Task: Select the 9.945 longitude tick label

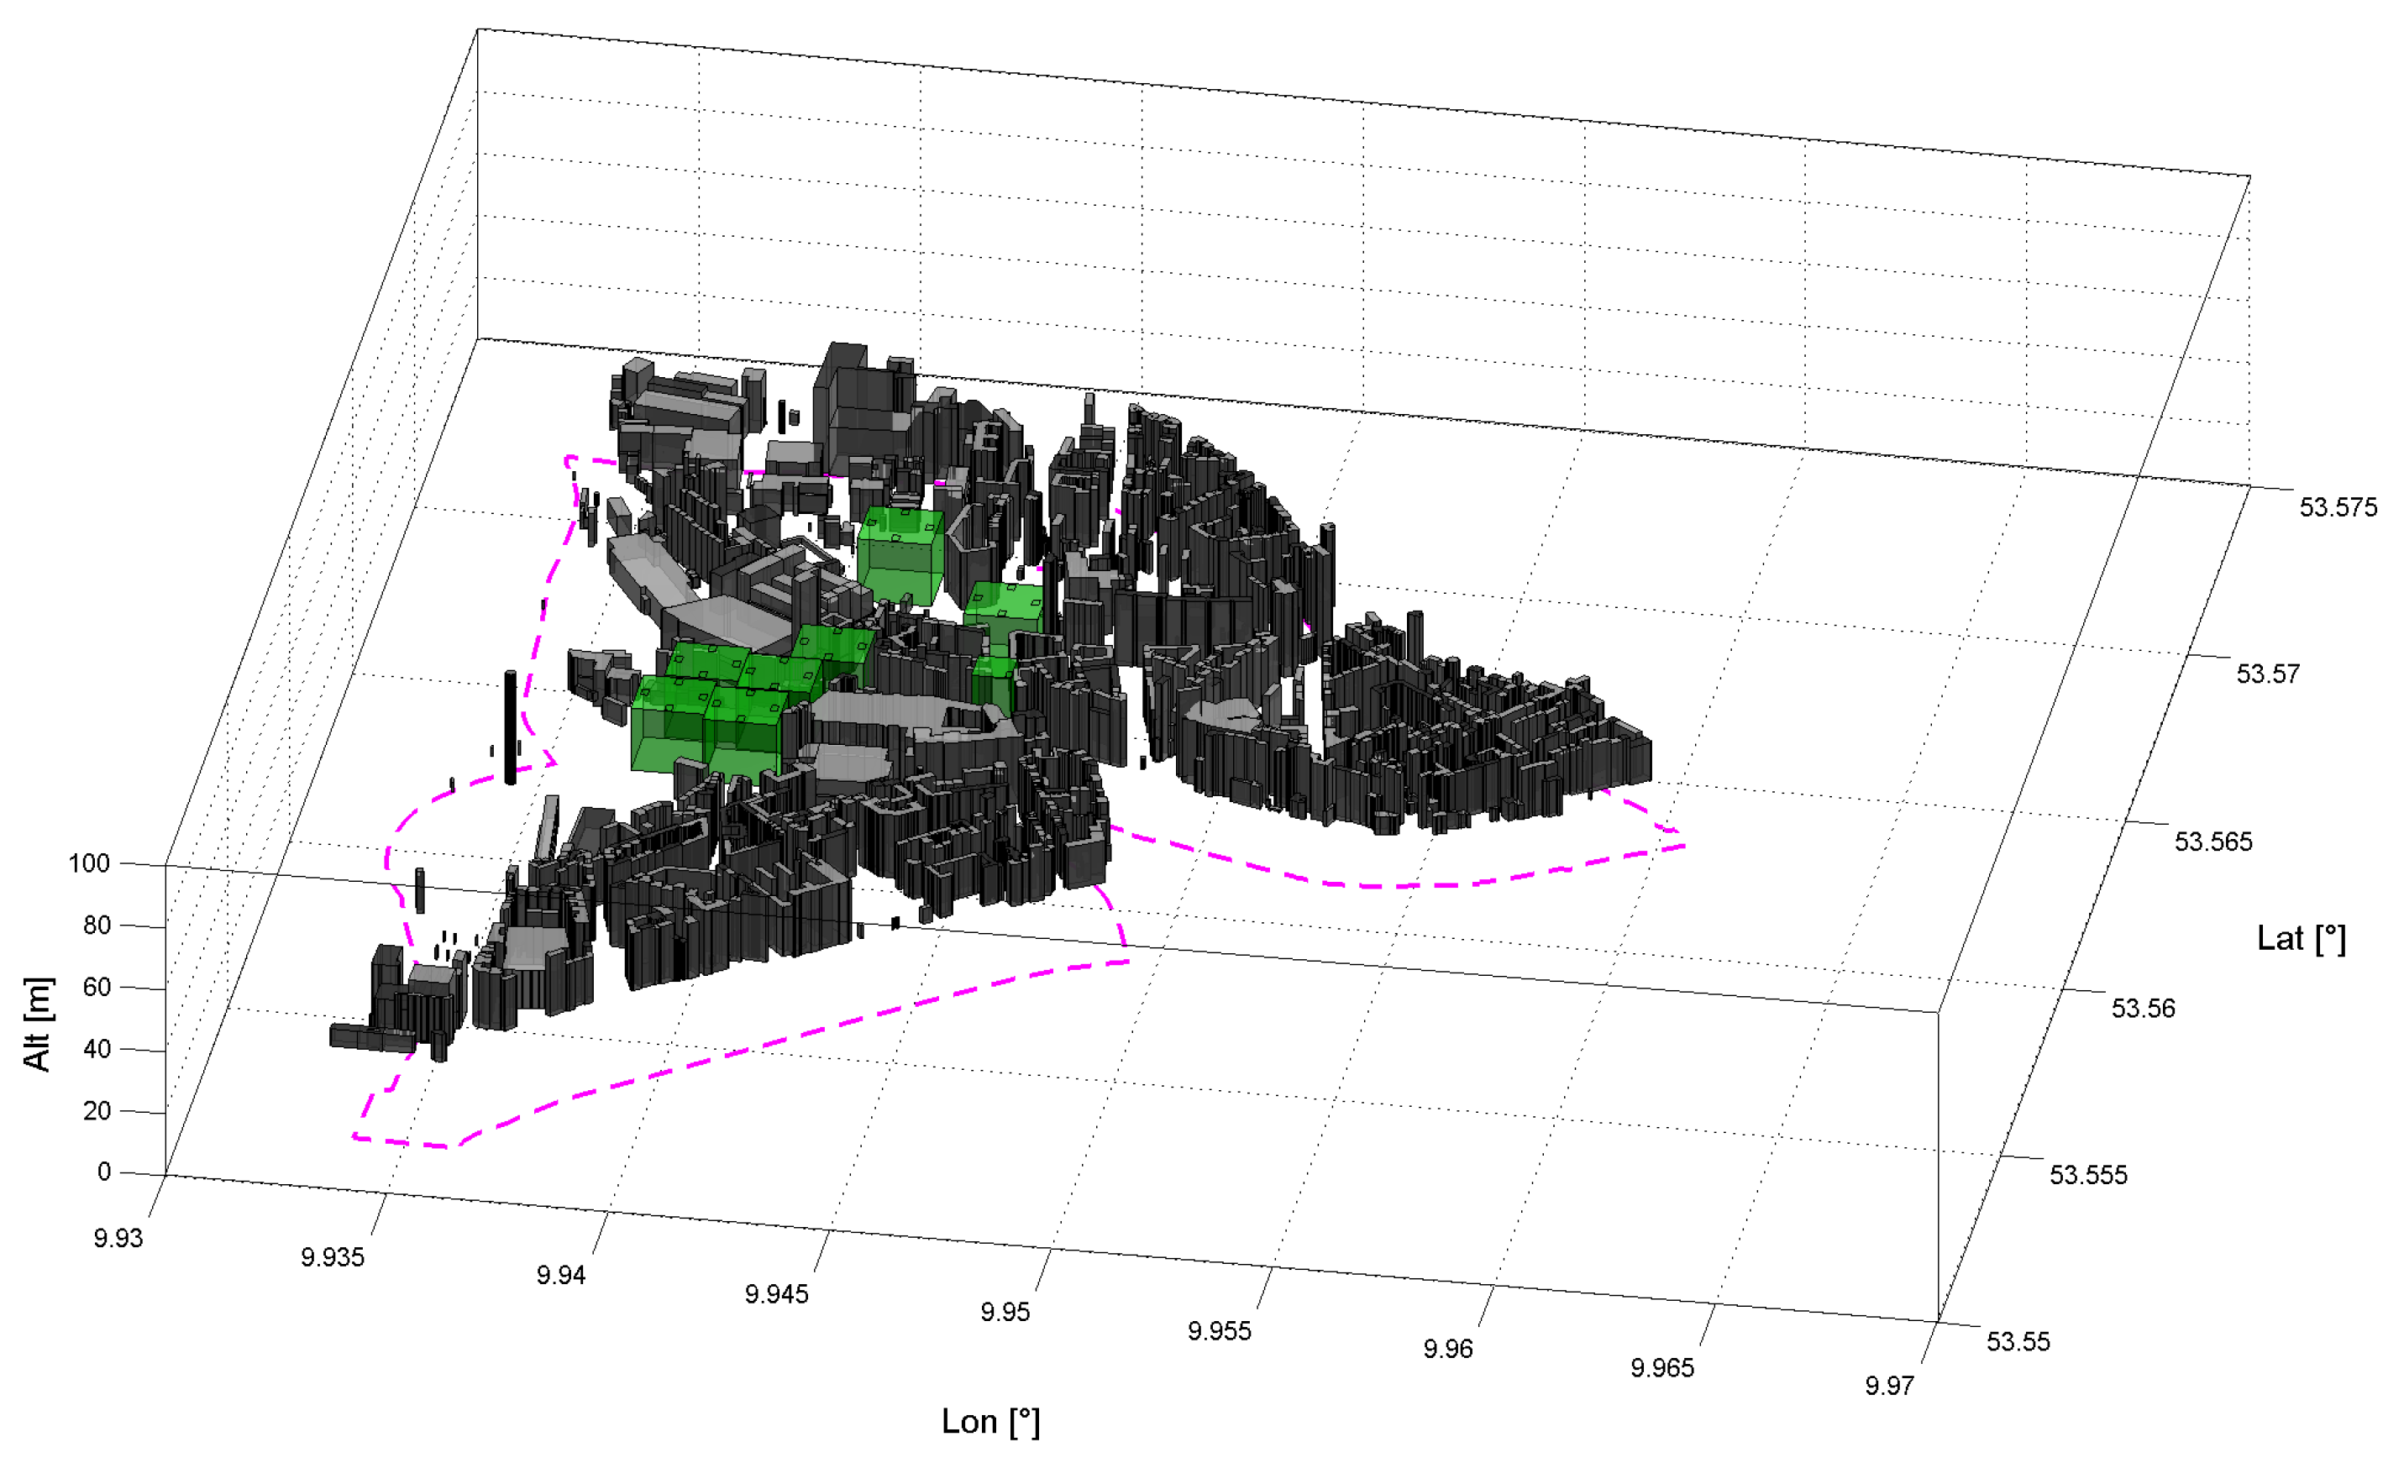Action: coord(775,1294)
